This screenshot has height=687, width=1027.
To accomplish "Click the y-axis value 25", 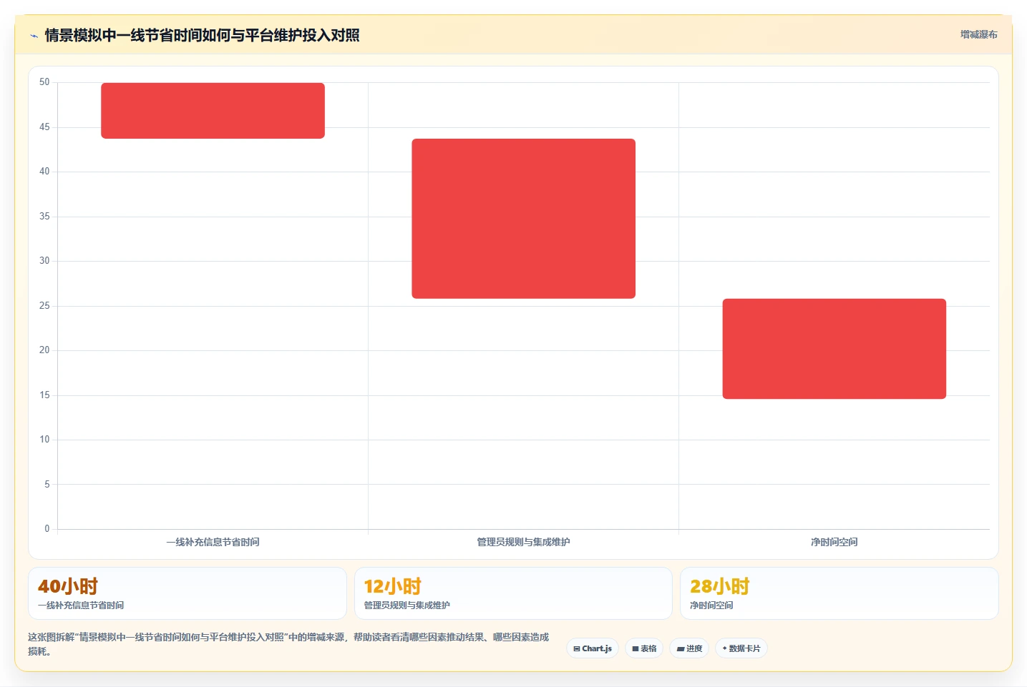I will (x=44, y=306).
